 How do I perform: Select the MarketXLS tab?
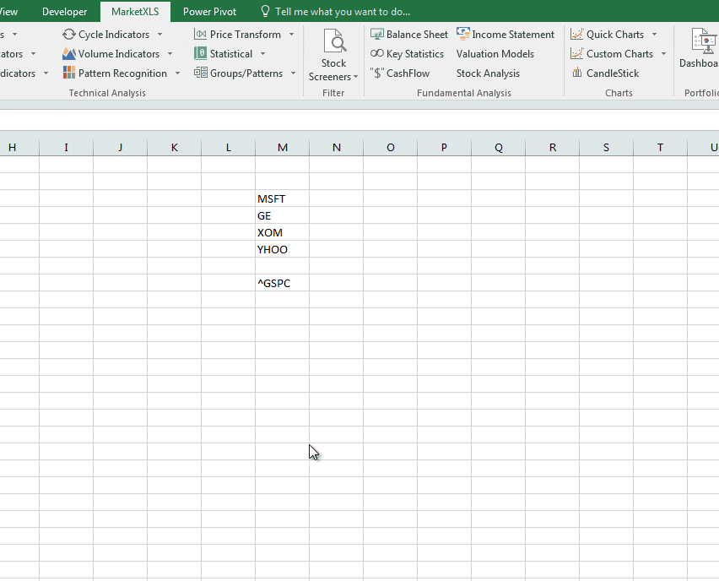coord(135,12)
